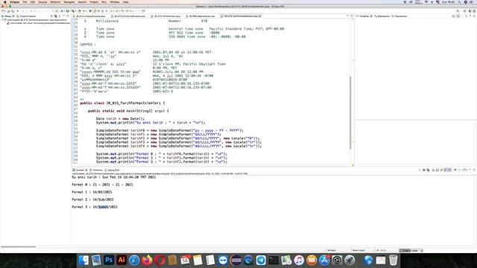The width and height of the screenshot is (477, 268).
Task: Switch to the Expressions tab
Action: [399, 16]
